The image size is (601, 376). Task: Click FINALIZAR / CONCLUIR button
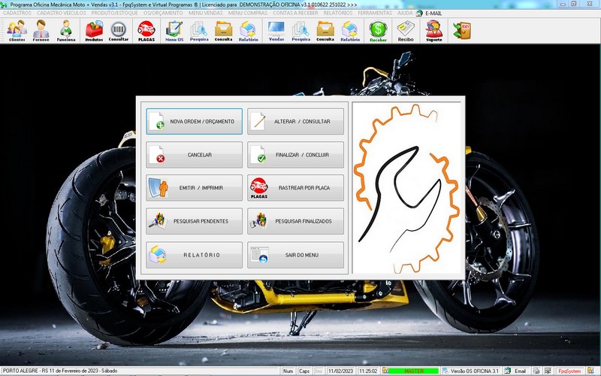[295, 155]
